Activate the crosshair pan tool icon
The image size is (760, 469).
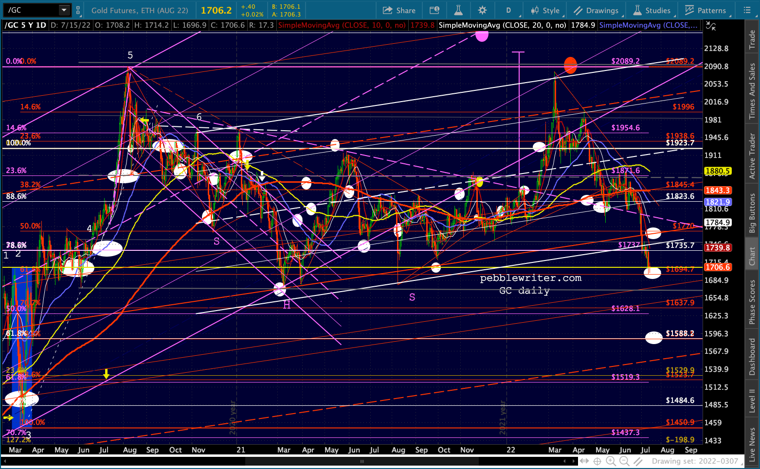597,461
